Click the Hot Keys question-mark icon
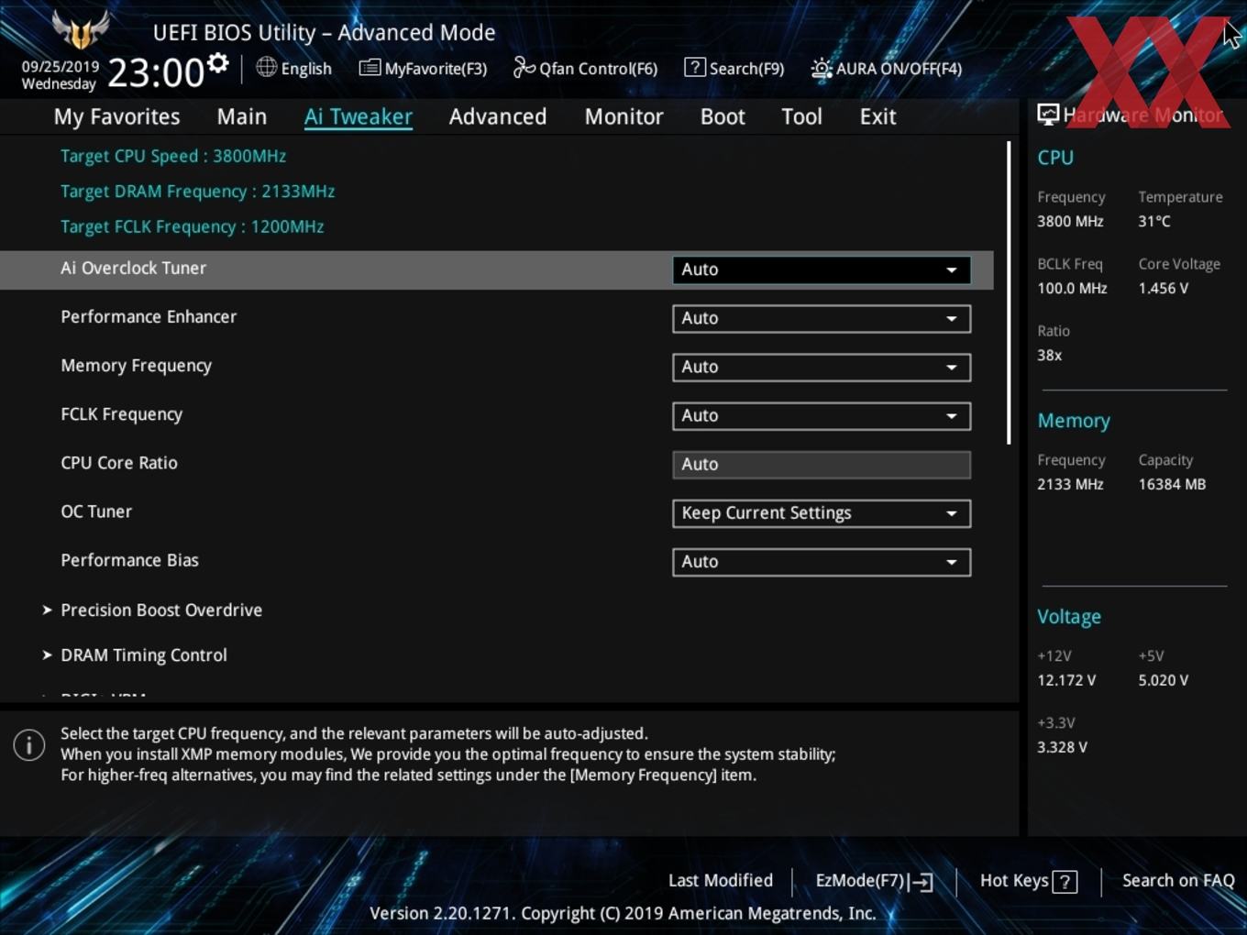 tap(1065, 882)
